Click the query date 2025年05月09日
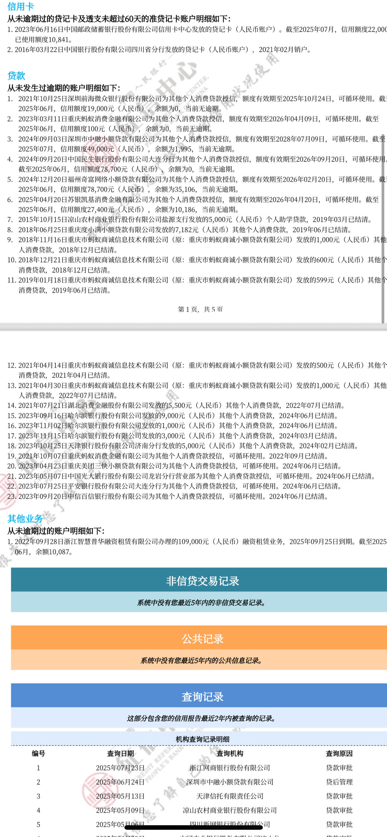 point(120,810)
